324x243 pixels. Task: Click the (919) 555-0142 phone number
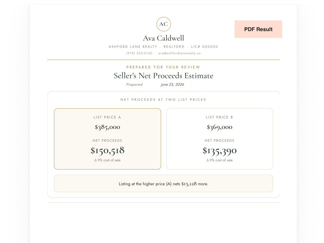[x=139, y=53]
